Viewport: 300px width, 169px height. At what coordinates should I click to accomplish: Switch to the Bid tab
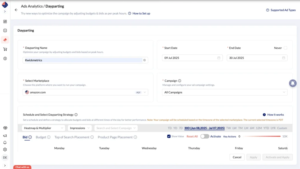(x=25, y=137)
